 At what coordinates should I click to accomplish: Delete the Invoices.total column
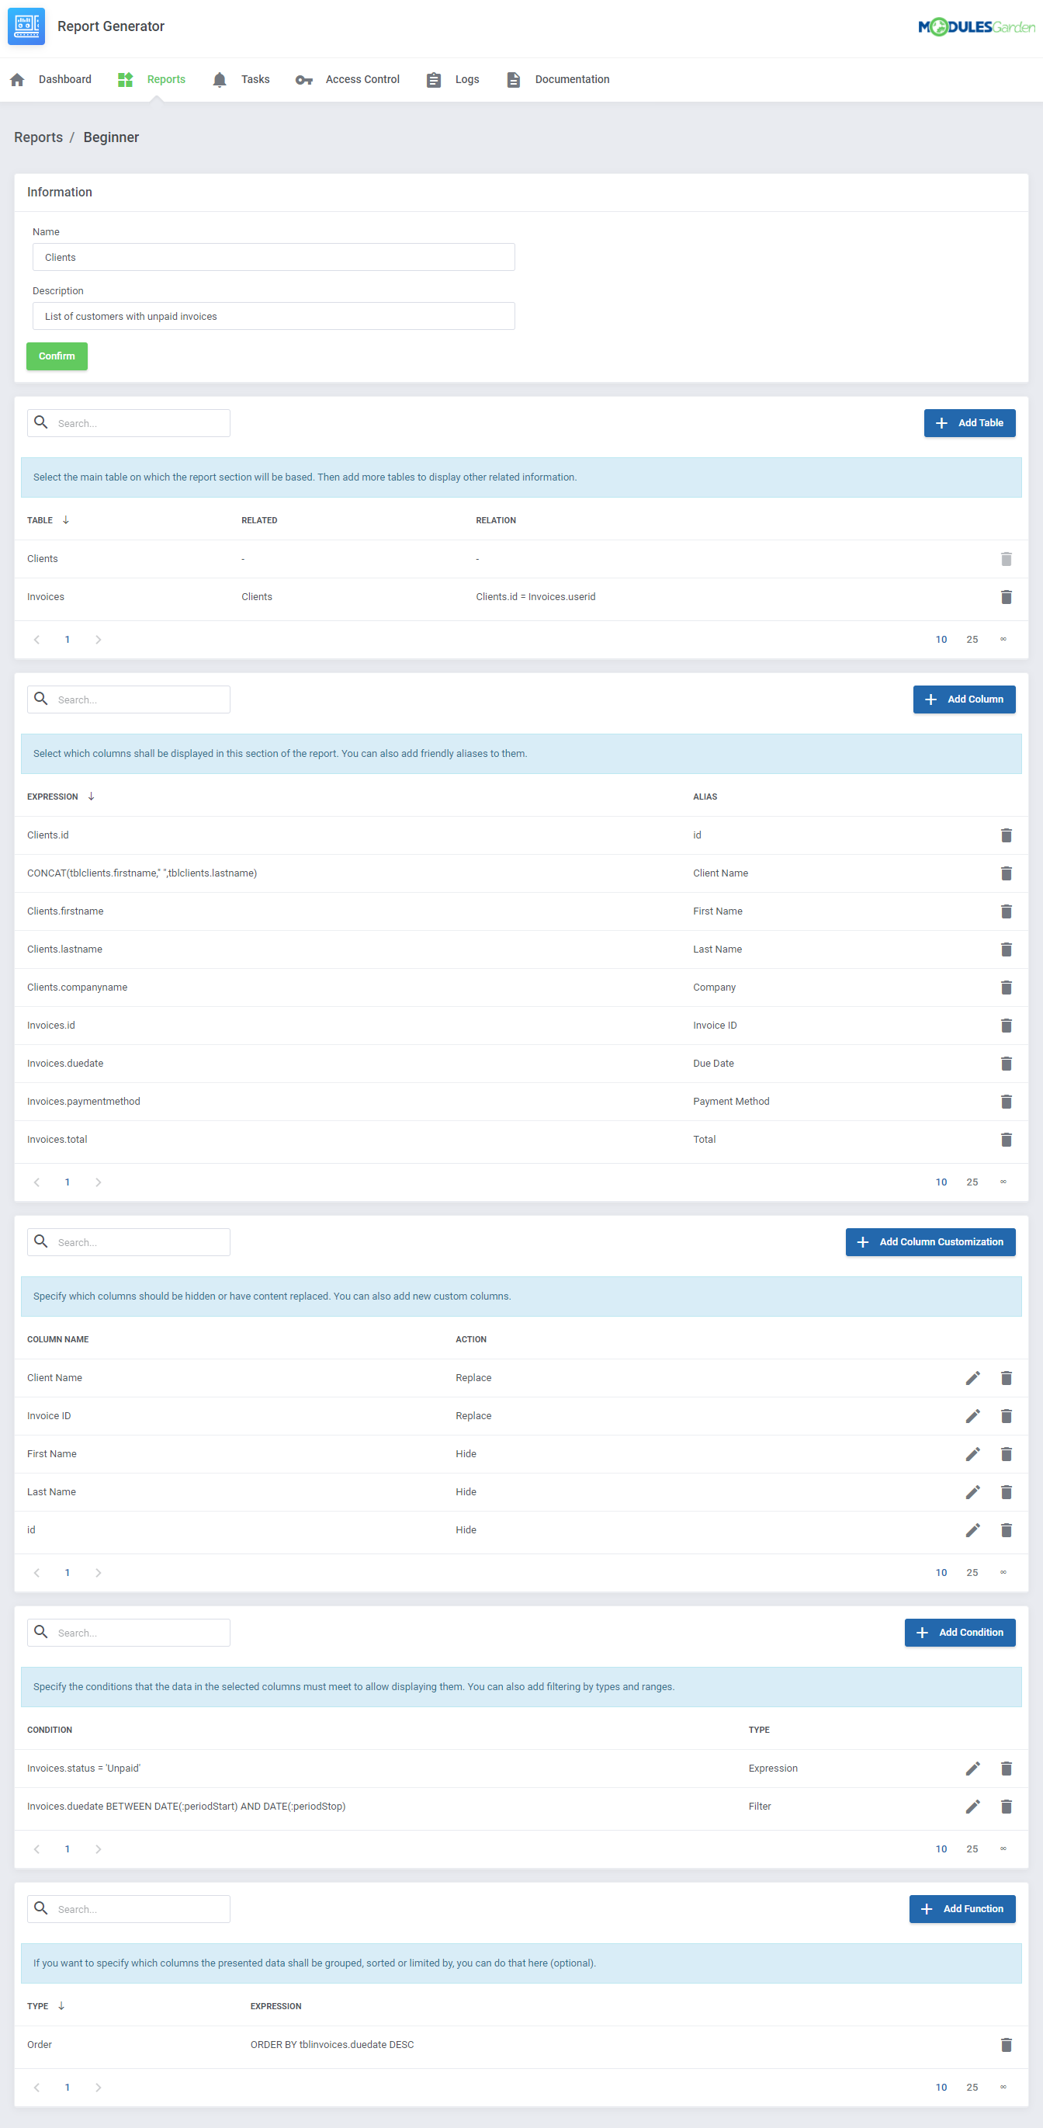click(x=1006, y=1139)
